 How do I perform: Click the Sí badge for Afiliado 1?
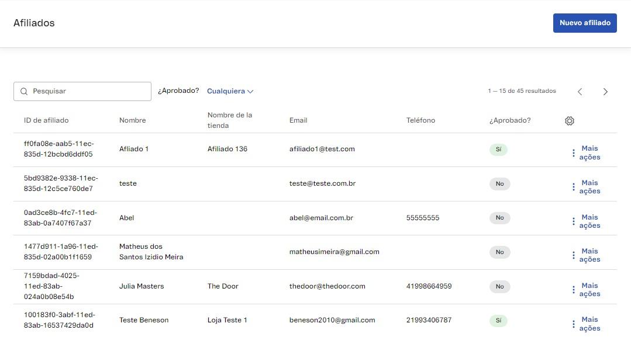(498, 150)
